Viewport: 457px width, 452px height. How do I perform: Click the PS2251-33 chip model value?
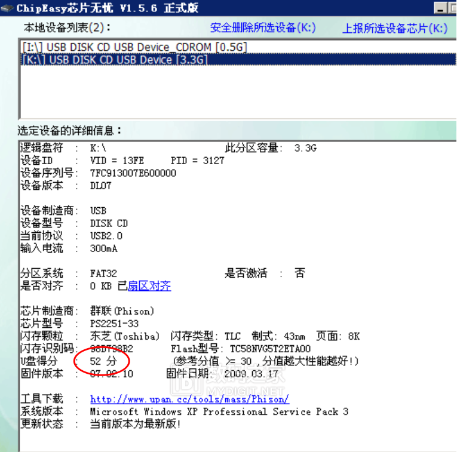(114, 324)
